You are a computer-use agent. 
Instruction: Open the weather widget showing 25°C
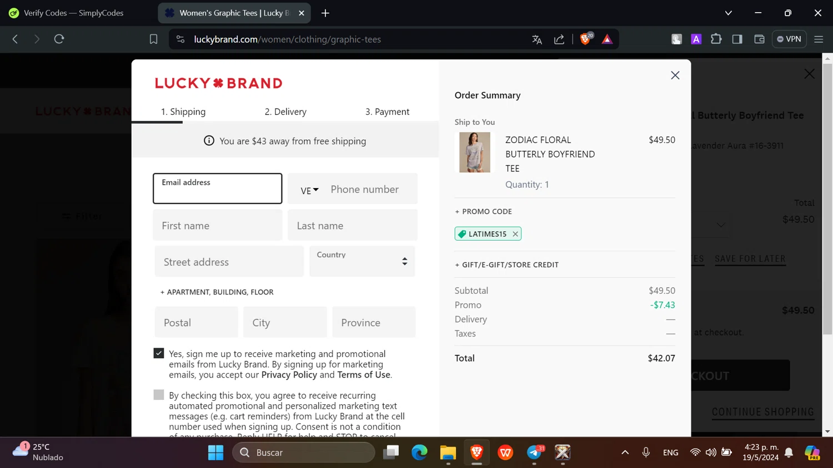38,452
